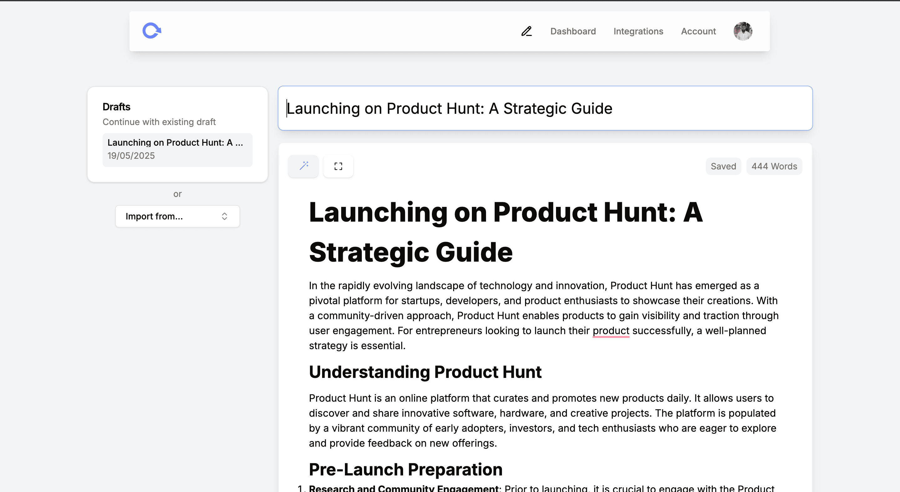Click the 444 Words counter badge
Viewport: 900px width, 492px height.
774,166
